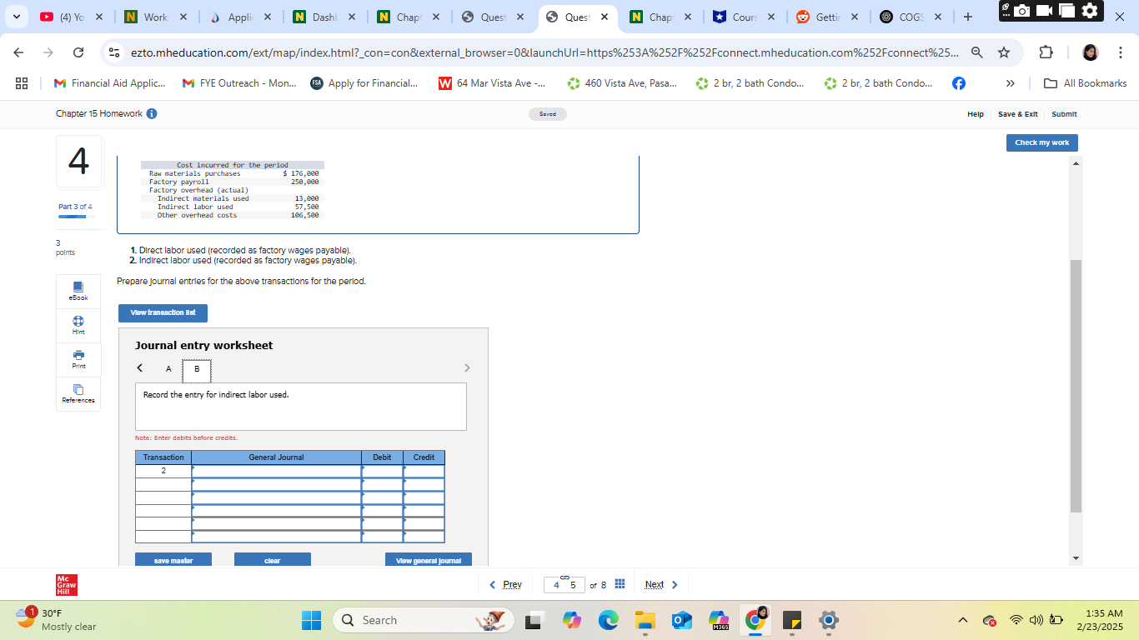Viewport: 1139px width, 640px height.
Task: Open the Chrome three-dot menu
Action: (1121, 52)
